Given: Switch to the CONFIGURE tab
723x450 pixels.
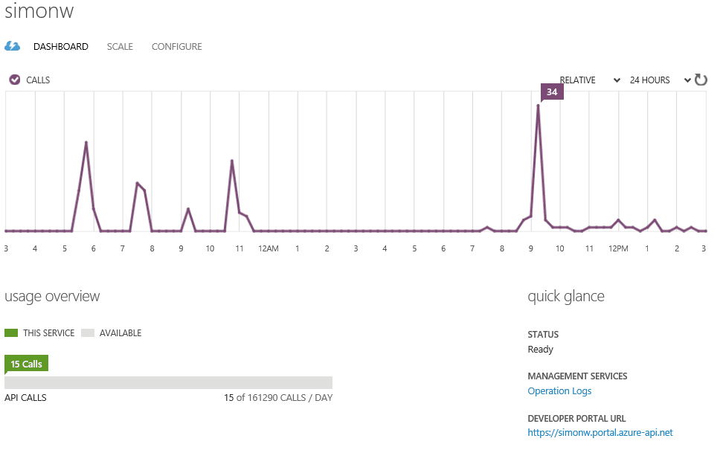Looking at the screenshot, I should [176, 47].
